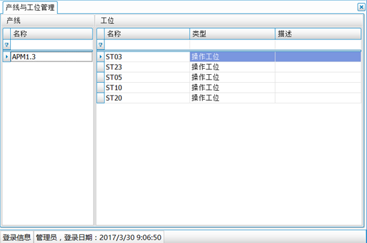The height and width of the screenshot is (243, 367).
Task: Click 操作工位 type cell in ST10 row
Action: point(232,87)
